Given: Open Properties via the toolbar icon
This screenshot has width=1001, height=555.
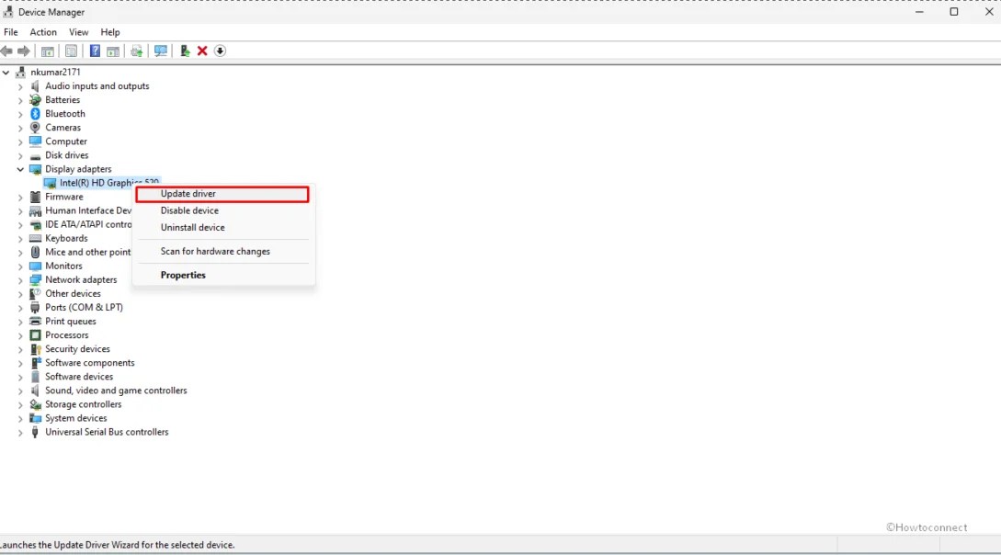Looking at the screenshot, I should click(71, 51).
